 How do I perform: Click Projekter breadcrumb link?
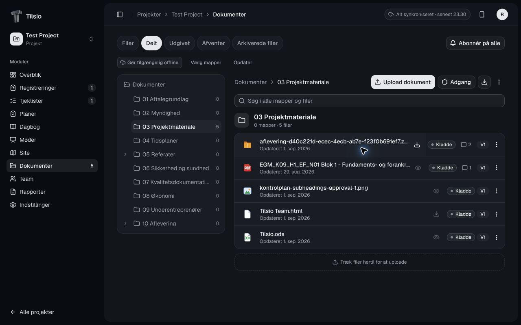pyautogui.click(x=149, y=15)
